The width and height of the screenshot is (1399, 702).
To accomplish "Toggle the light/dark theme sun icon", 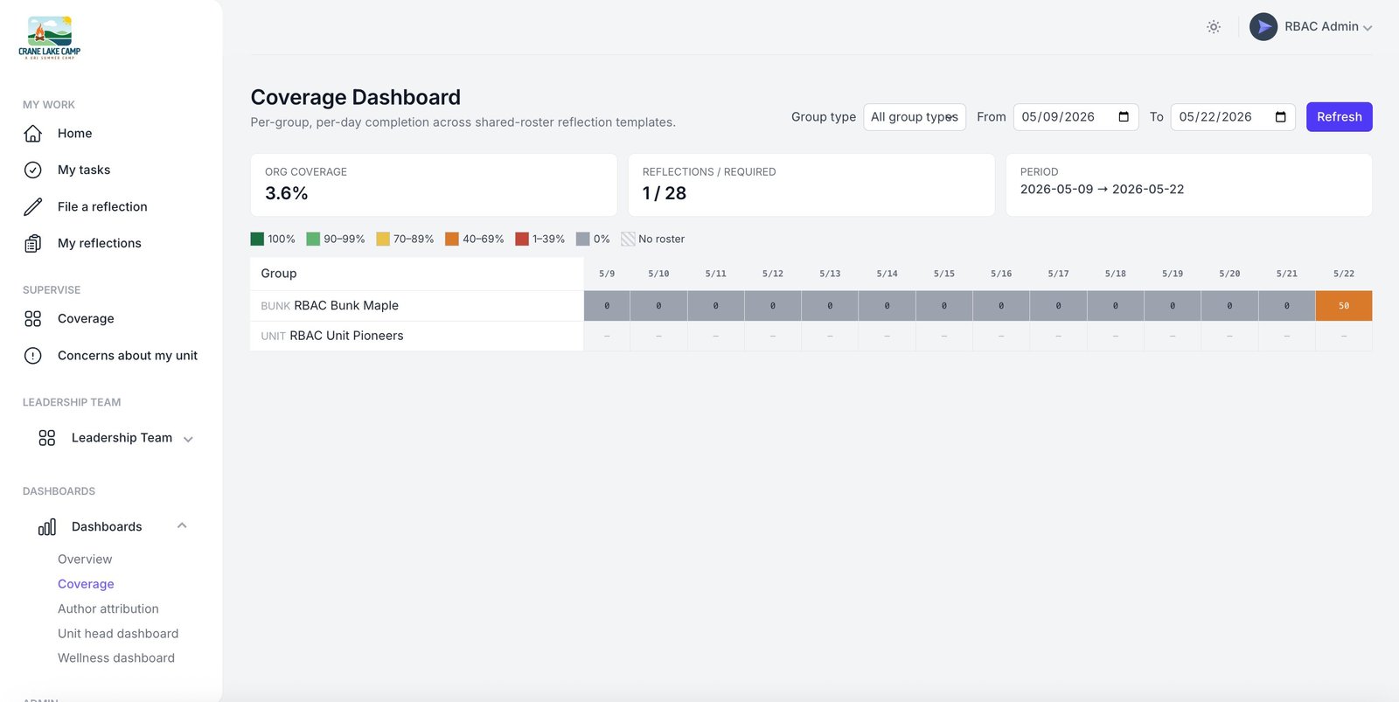I will click(1214, 27).
